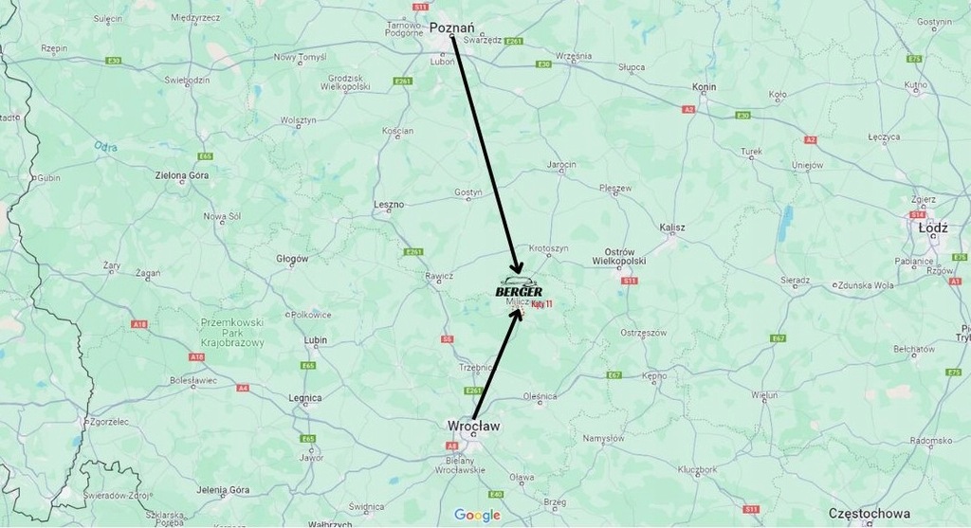Screen dimensions: 971x528
Task: Click the S5 road shield near Trzebnica
Action: 448,339
